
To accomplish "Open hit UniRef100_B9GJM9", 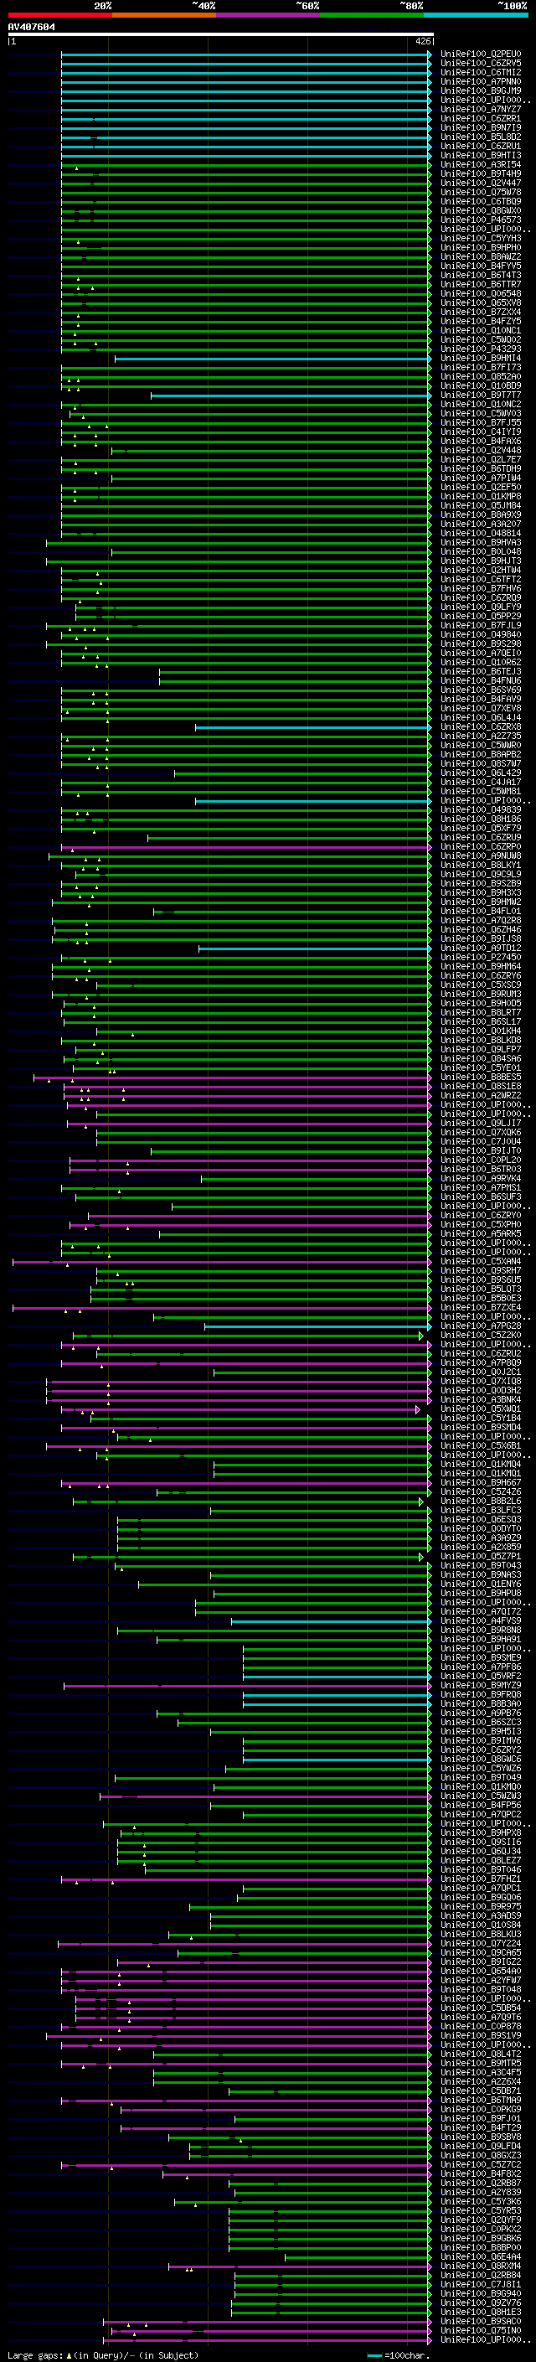I will click(x=481, y=90).
